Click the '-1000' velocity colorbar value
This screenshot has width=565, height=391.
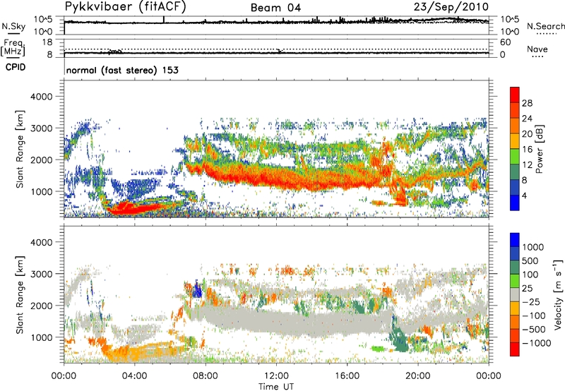click(537, 343)
